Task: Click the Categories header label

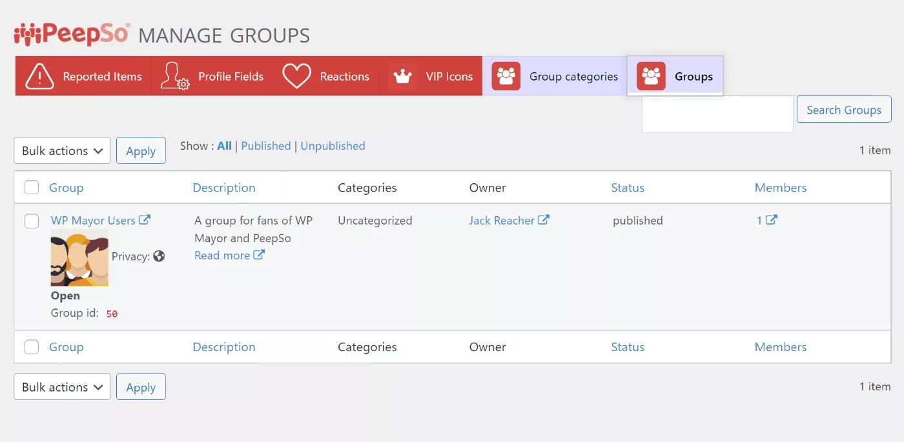Action: [x=367, y=188]
